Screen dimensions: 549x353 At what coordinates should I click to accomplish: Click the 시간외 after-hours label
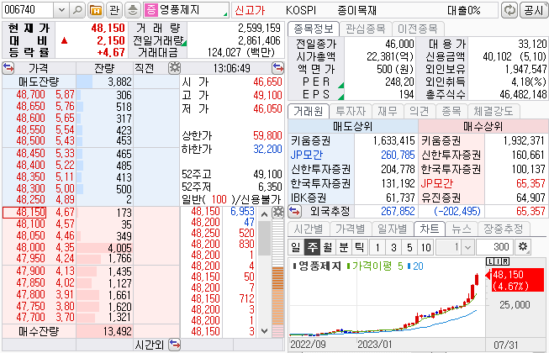149,345
